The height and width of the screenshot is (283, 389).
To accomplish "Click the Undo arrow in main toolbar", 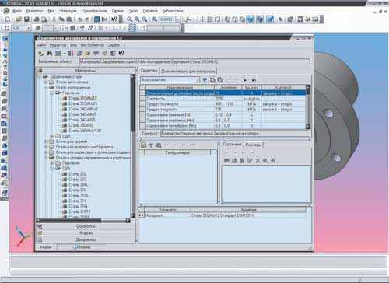I will click(80, 19).
